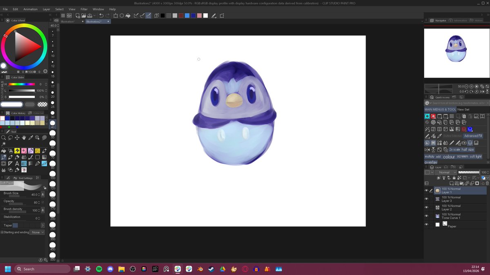The height and width of the screenshot is (275, 490).
Task: Select the Move layer tool
Action: 17,138
